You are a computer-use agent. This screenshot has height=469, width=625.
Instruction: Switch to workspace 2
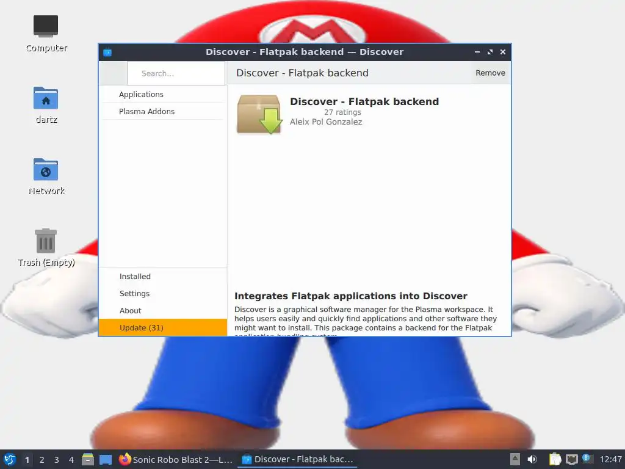point(42,460)
